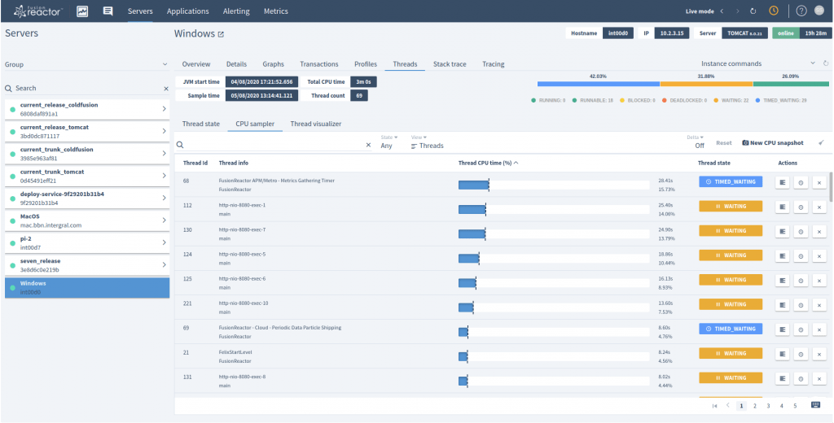Click the orange 31.88% thread state bar

[706, 84]
